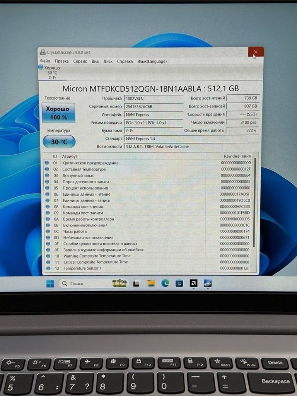Select row 0A Время работы контроллера
This screenshot has height=396, width=297.
tap(149, 219)
